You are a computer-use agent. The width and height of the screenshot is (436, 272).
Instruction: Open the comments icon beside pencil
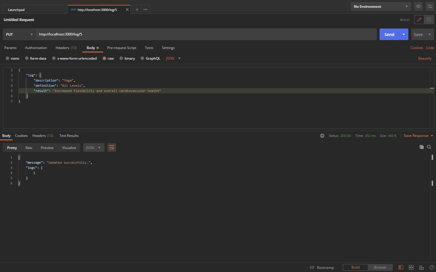429,20
